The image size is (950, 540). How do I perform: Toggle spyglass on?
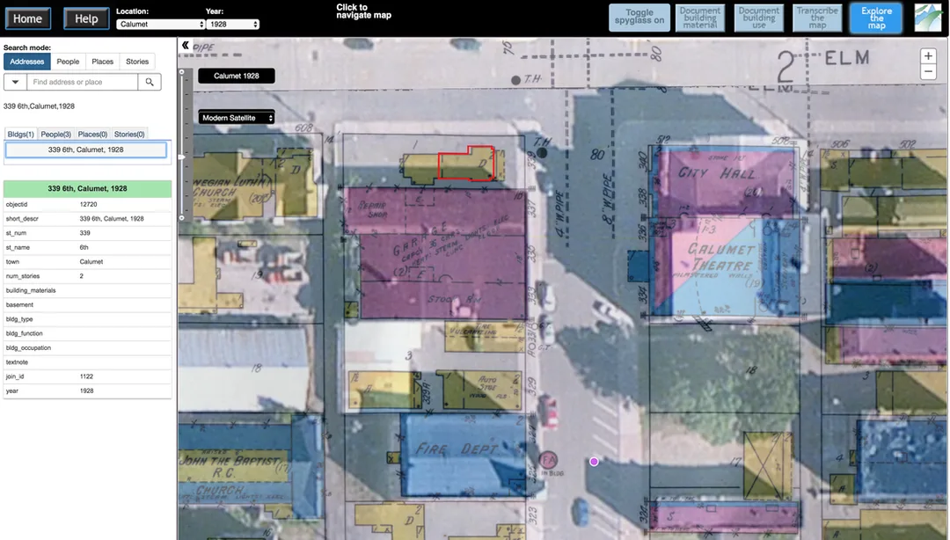639,18
